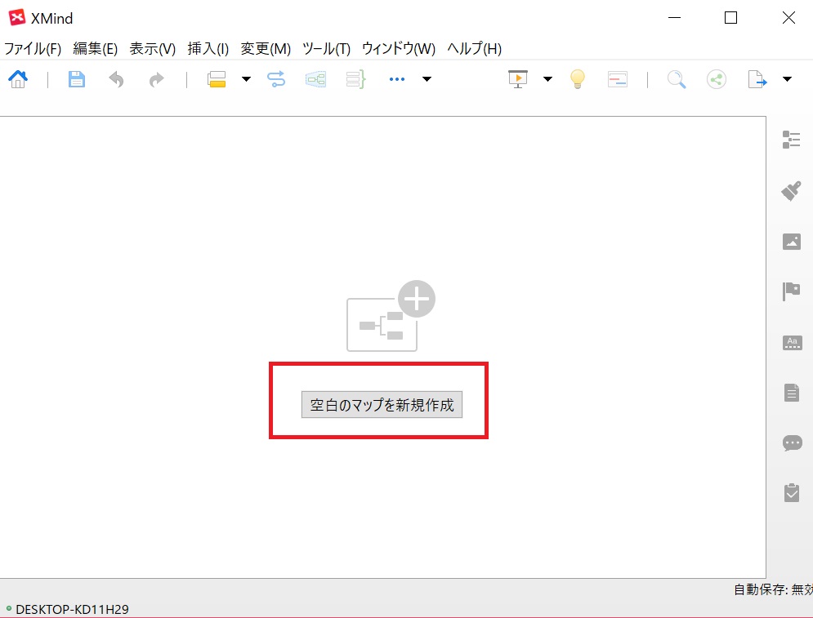Click the new map plus illustration

391,316
